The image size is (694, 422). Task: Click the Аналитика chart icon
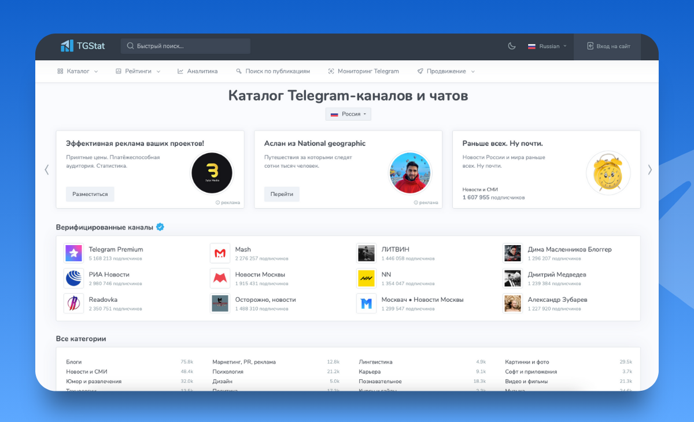click(x=180, y=71)
